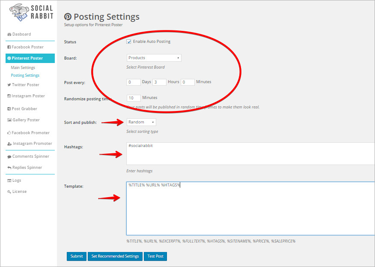Image resolution: width=375 pixels, height=267 pixels.
Task: Open the License page
Action: (x=19, y=192)
